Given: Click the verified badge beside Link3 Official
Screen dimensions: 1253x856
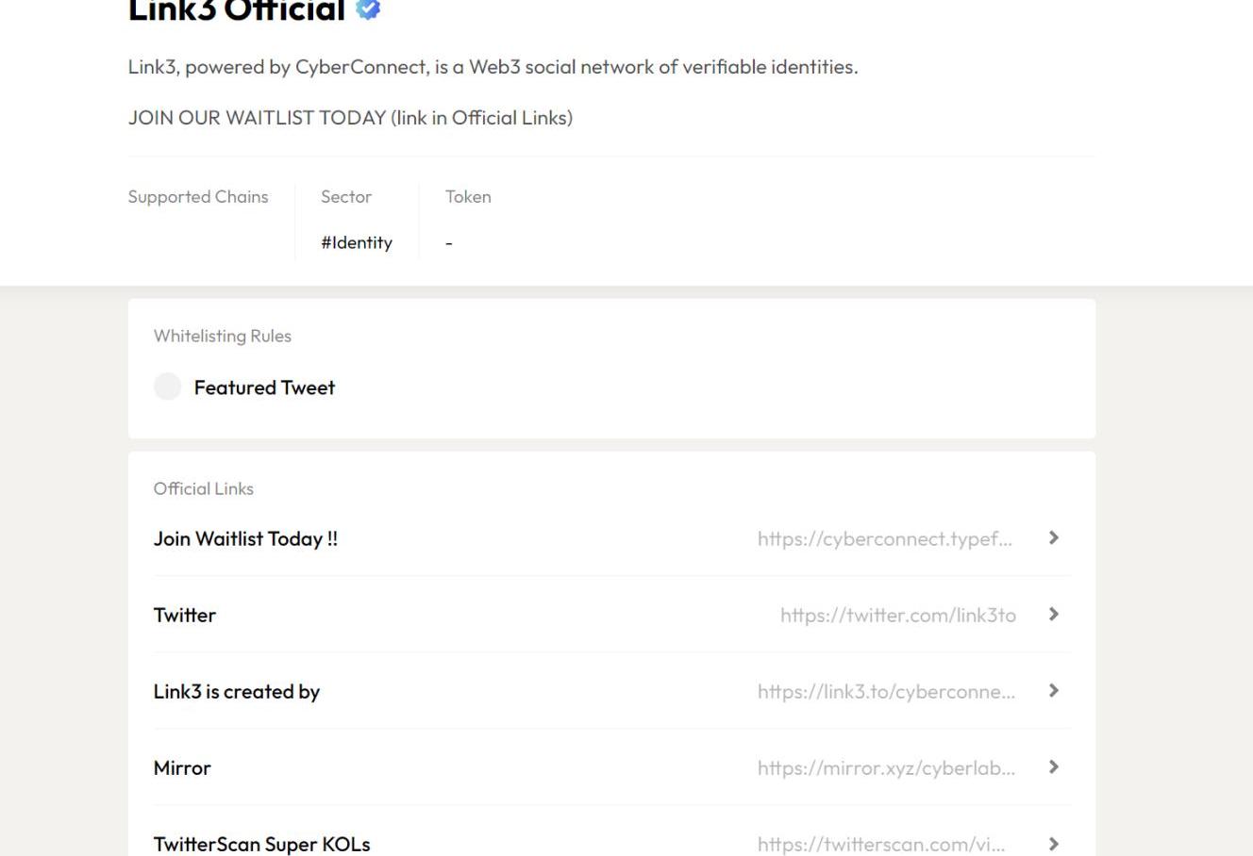Looking at the screenshot, I should coord(368,9).
